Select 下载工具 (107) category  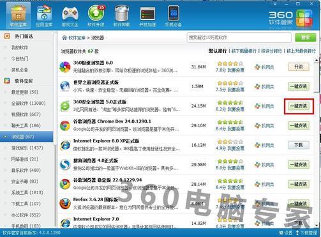pos(27,204)
